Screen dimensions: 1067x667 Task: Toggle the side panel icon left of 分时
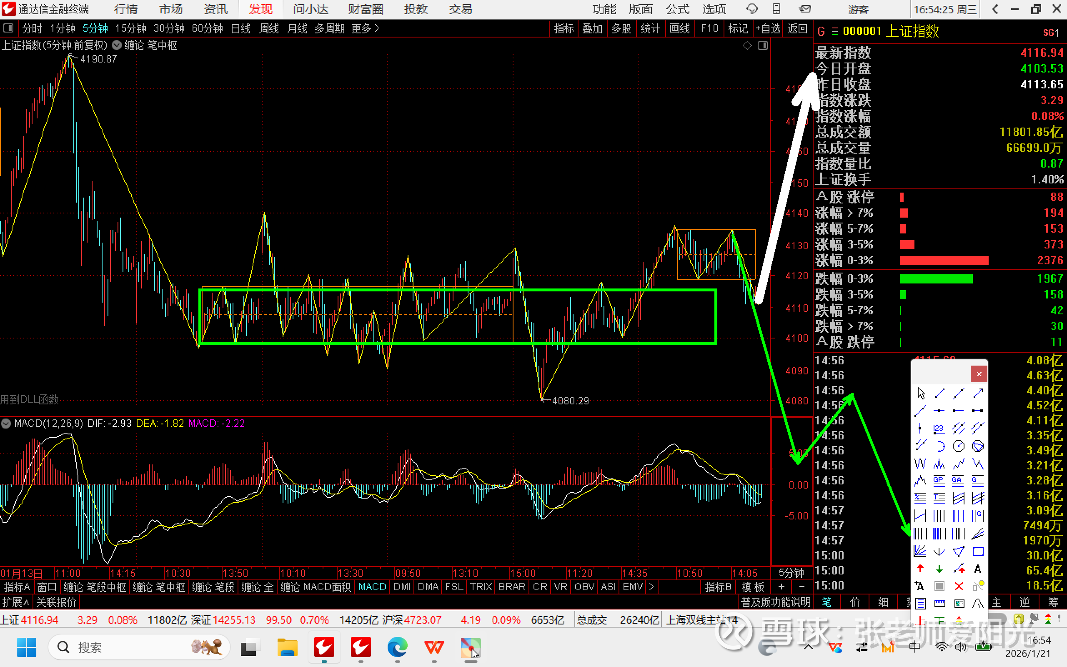(8, 29)
